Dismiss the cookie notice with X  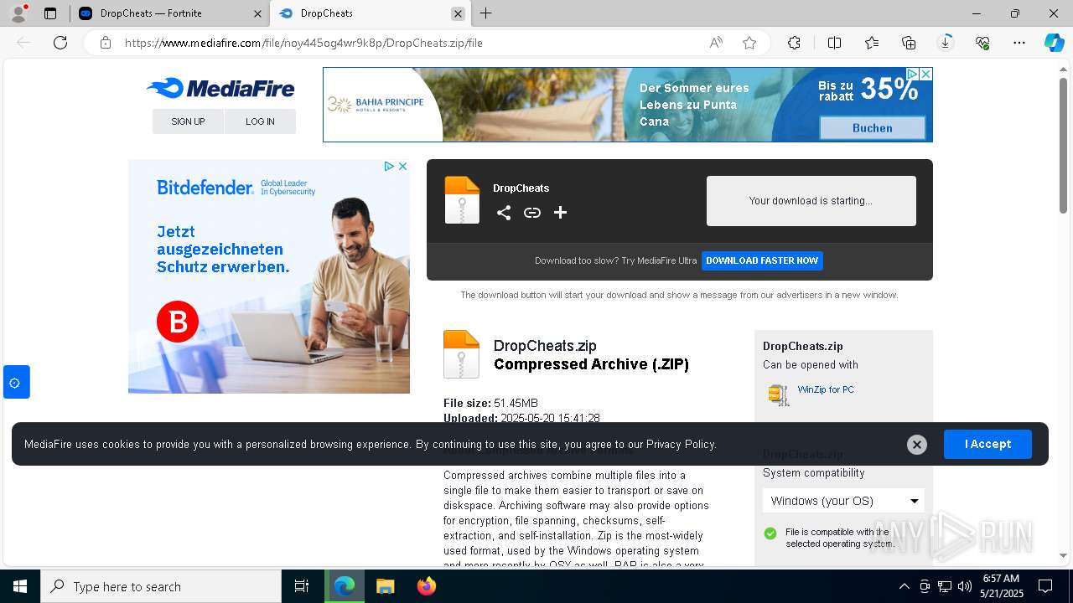(x=917, y=445)
